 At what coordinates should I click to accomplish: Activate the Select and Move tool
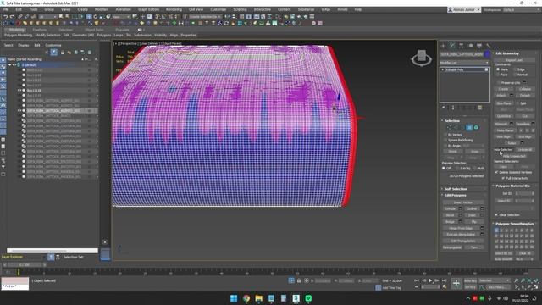coord(89,17)
